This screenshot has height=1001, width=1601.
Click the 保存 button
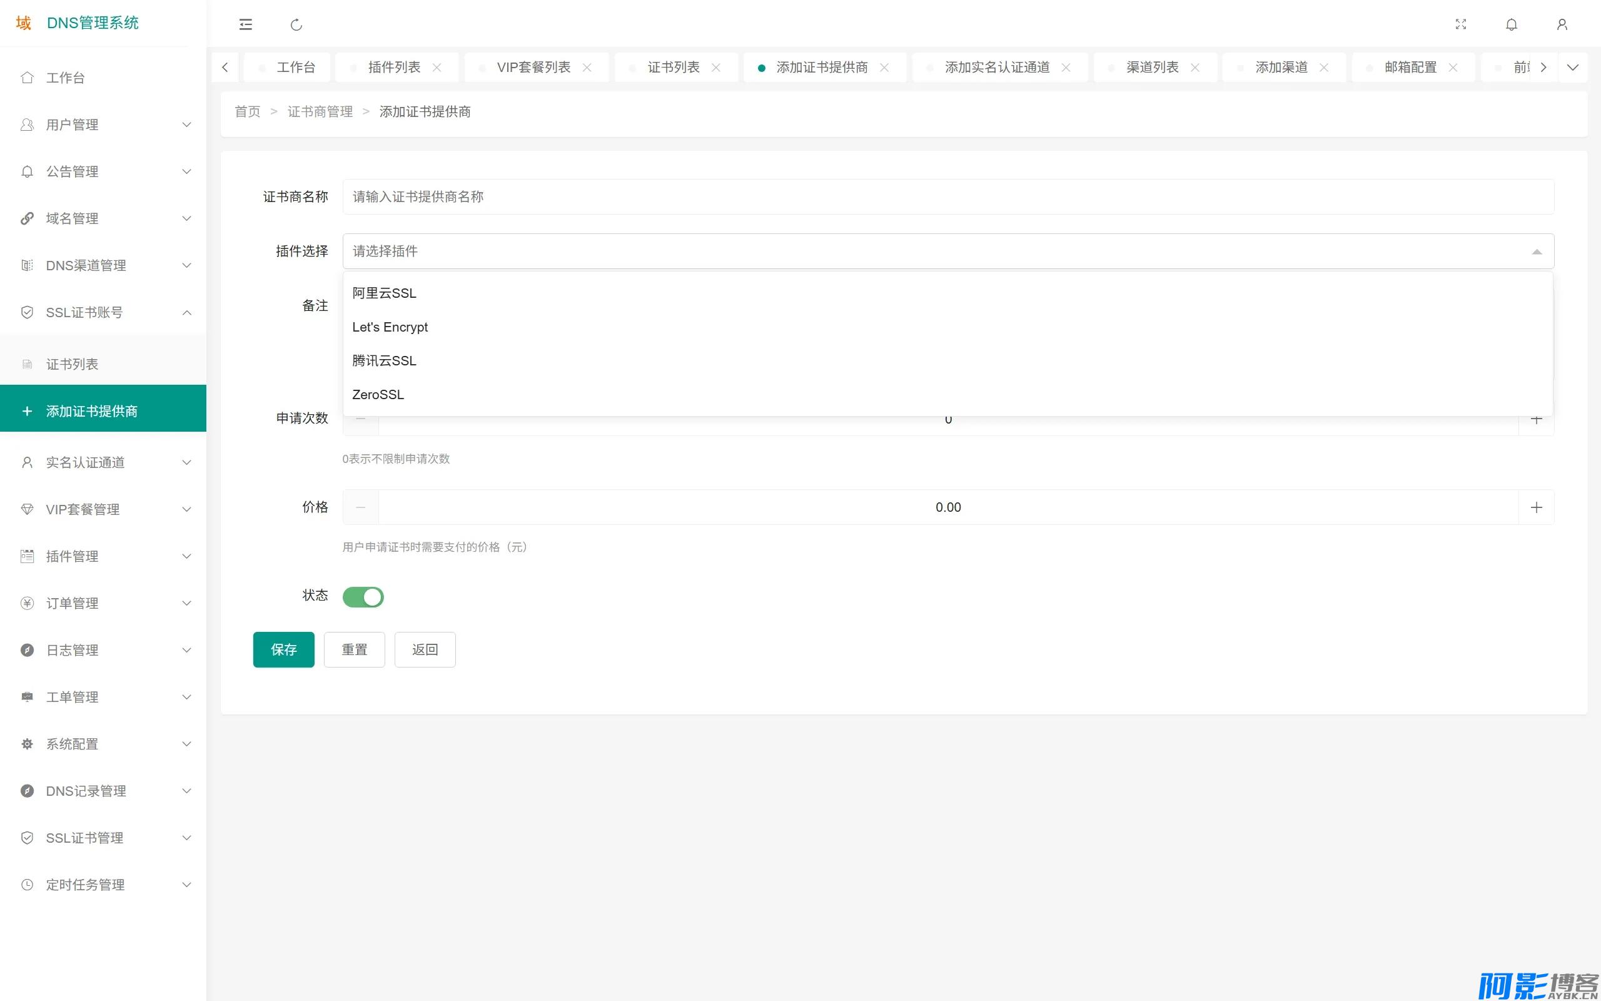click(x=284, y=649)
